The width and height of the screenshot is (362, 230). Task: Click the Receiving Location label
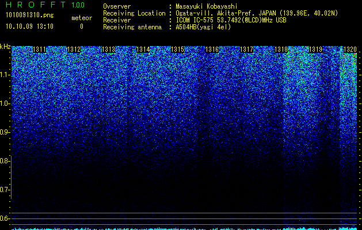pos(134,14)
